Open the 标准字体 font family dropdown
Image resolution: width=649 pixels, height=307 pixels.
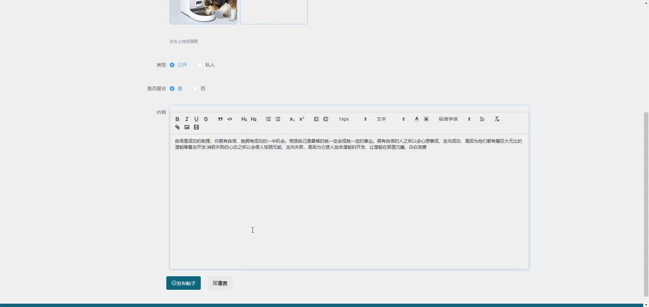455,119
